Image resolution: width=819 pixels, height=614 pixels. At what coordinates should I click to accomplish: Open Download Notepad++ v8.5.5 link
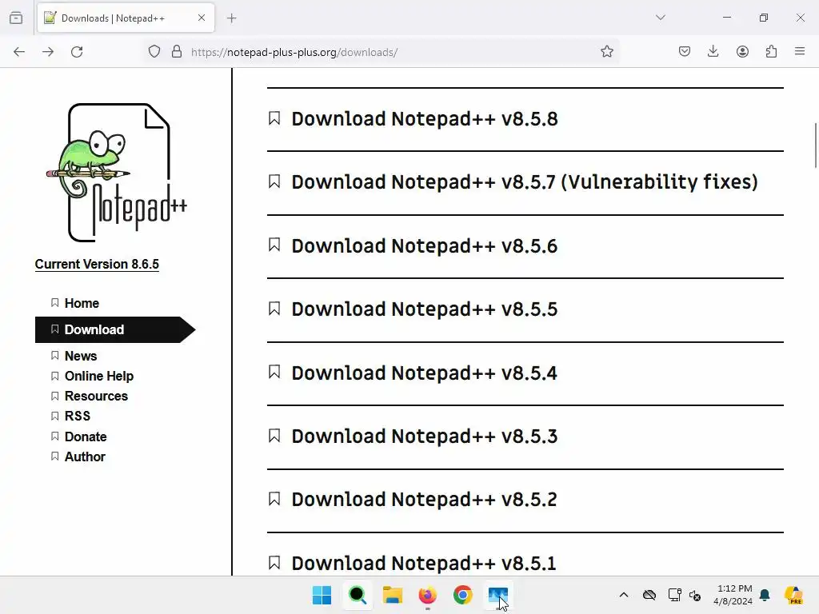click(x=424, y=309)
